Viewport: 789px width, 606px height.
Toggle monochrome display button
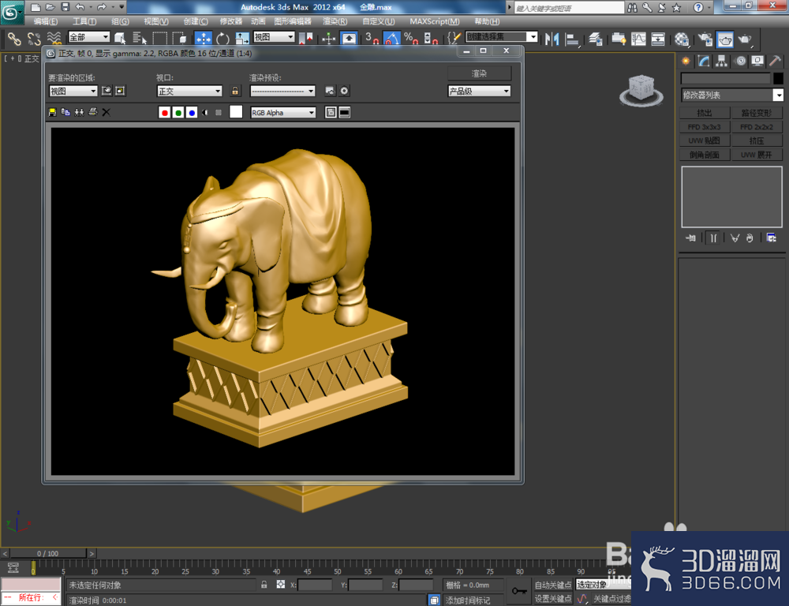(219, 112)
